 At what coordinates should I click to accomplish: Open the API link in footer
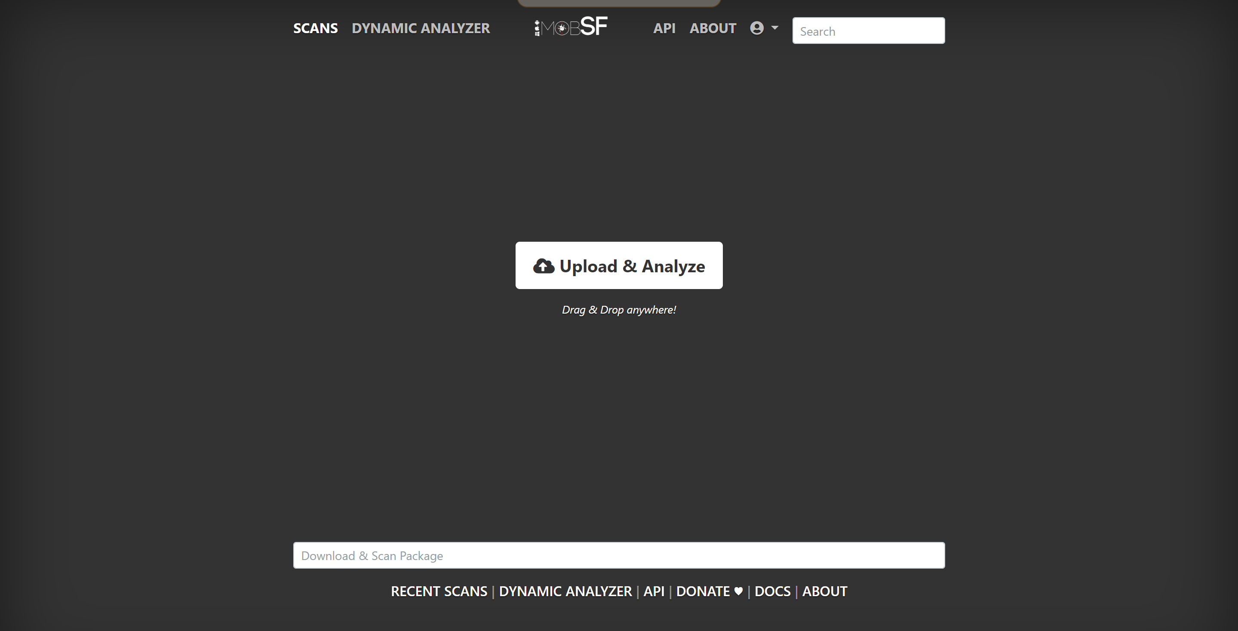(x=654, y=591)
